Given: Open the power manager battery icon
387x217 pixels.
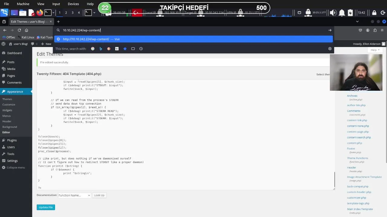Looking at the screenshot, I should tap(350, 13).
